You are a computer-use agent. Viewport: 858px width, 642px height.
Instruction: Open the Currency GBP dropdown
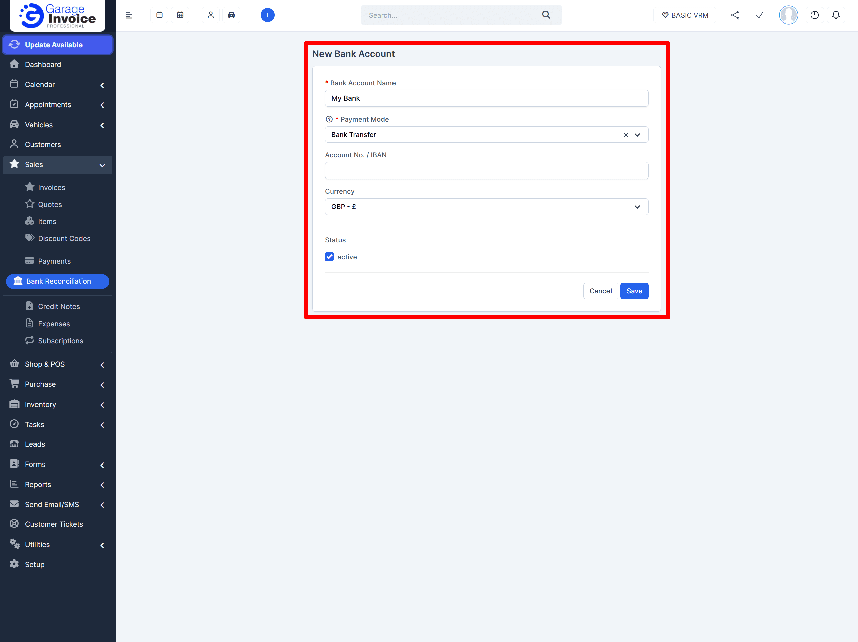click(486, 207)
